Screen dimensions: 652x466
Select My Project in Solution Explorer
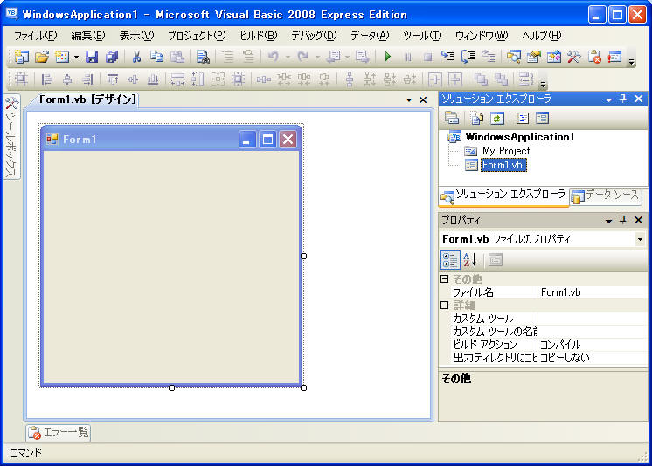[x=506, y=151]
